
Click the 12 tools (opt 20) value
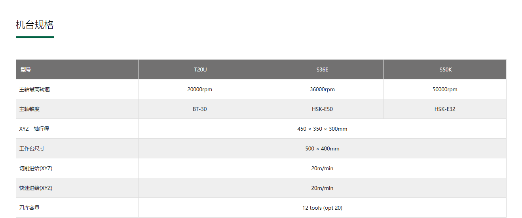[322, 208]
